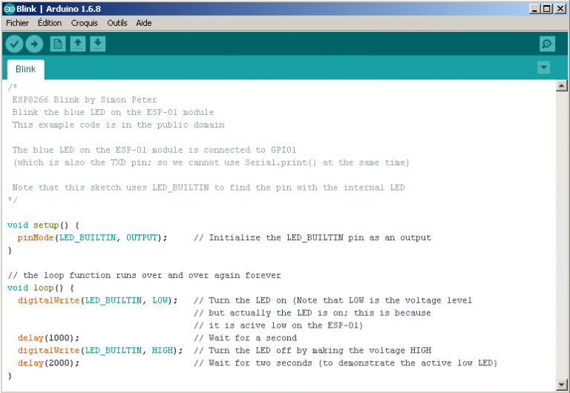Open the Serial Monitor magnifier icon
570x393 pixels.
click(x=548, y=44)
